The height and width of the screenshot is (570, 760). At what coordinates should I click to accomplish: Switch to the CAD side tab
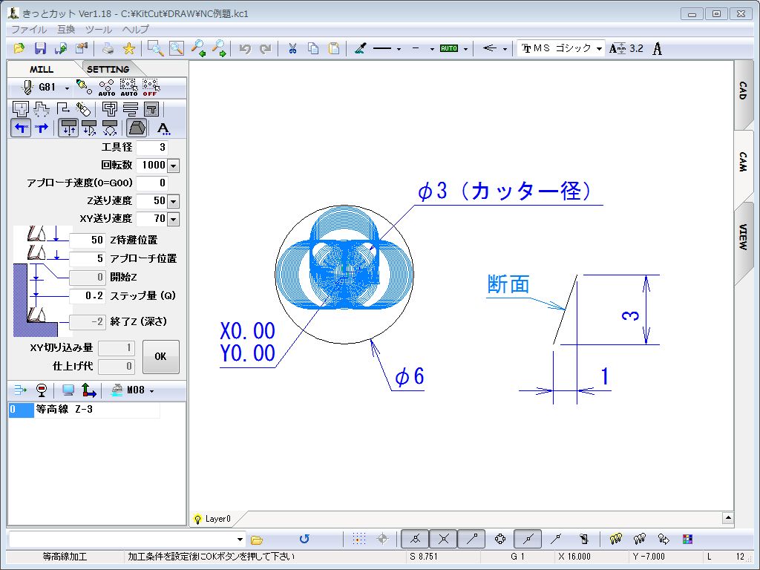[743, 90]
